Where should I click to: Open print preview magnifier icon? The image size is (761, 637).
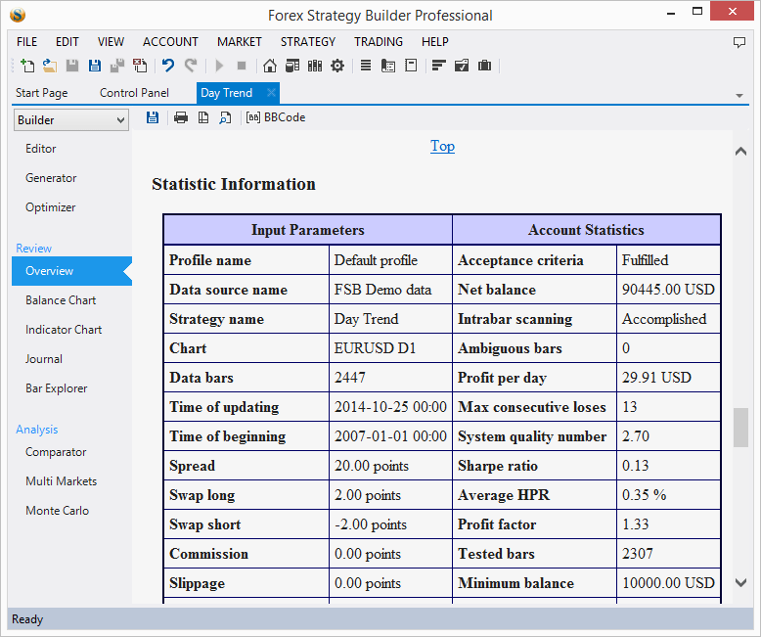click(x=225, y=117)
